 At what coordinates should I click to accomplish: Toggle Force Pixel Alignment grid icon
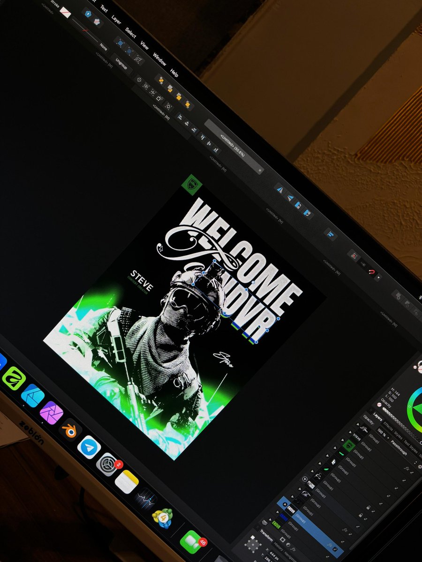click(x=120, y=43)
